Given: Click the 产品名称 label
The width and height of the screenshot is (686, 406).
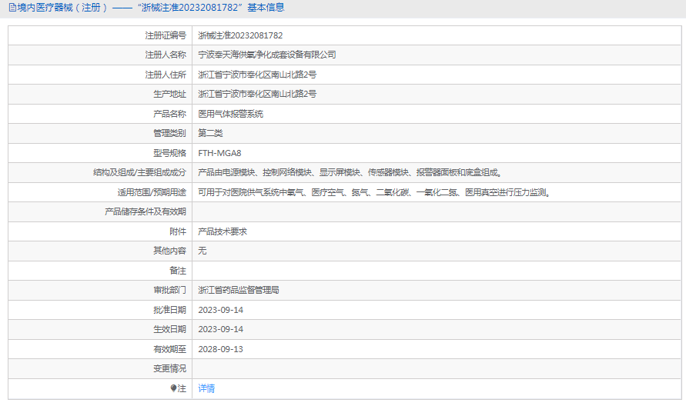Looking at the screenshot, I should point(169,114).
